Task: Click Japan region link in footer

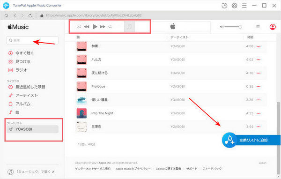Action: point(263,163)
